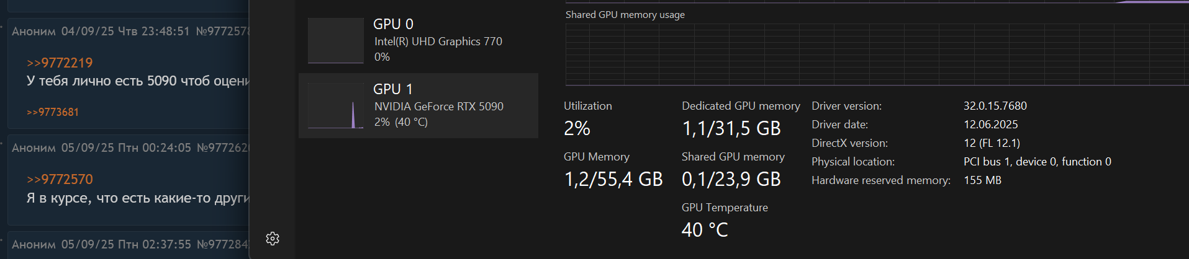This screenshot has height=259, width=1189.
Task: Open Task Manager settings gear icon
Action: coord(273,239)
